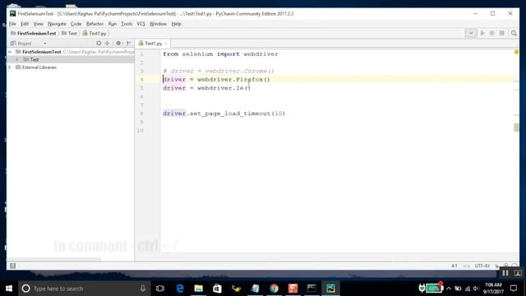Click on the commented webdriver.Chrome() line

(x=219, y=72)
